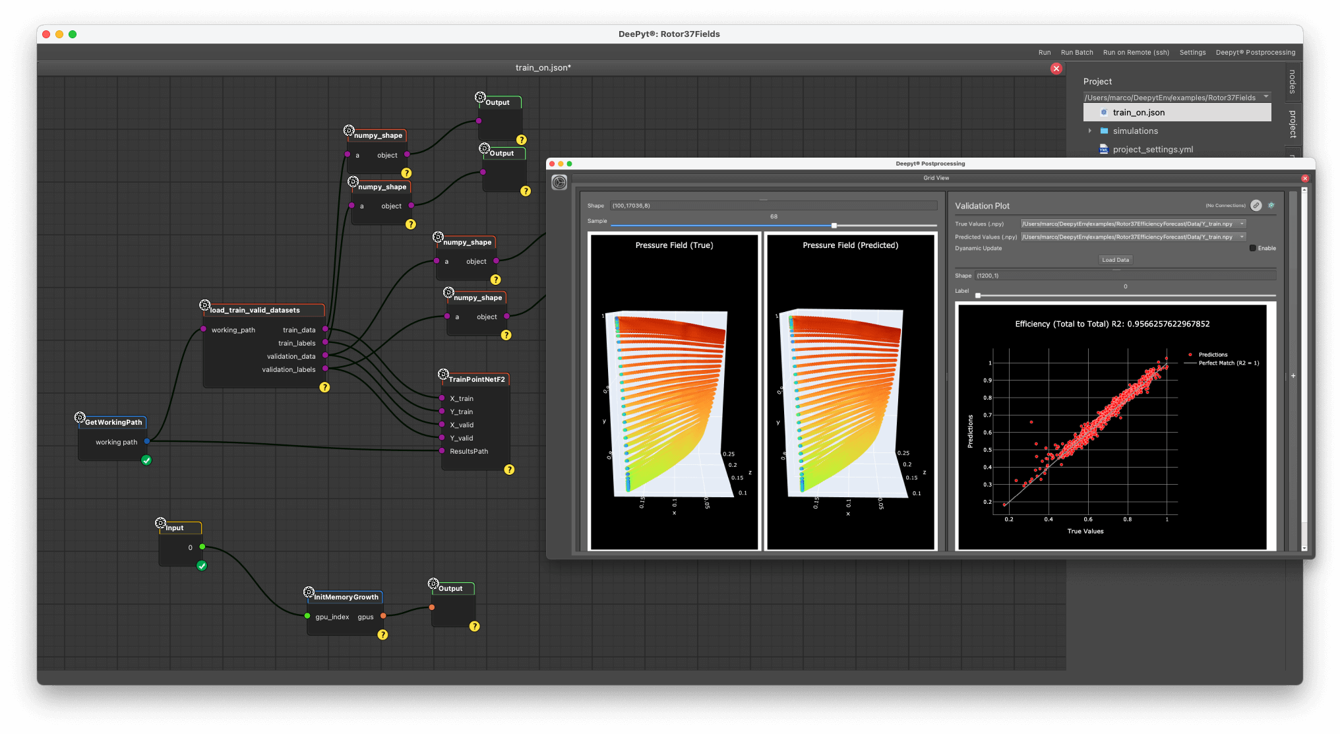This screenshot has width=1340, height=734.
Task: Open the Settings menu
Action: tap(1192, 53)
